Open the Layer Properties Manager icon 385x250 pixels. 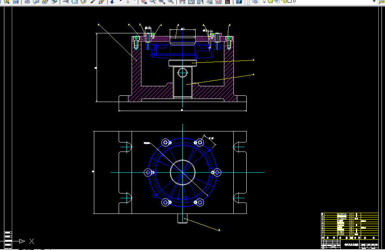(x=255, y=2)
